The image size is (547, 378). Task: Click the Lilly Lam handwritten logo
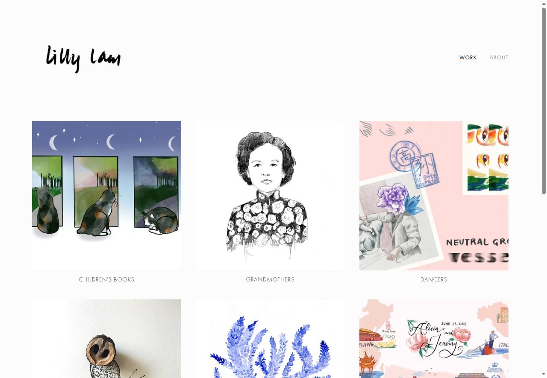(x=83, y=59)
